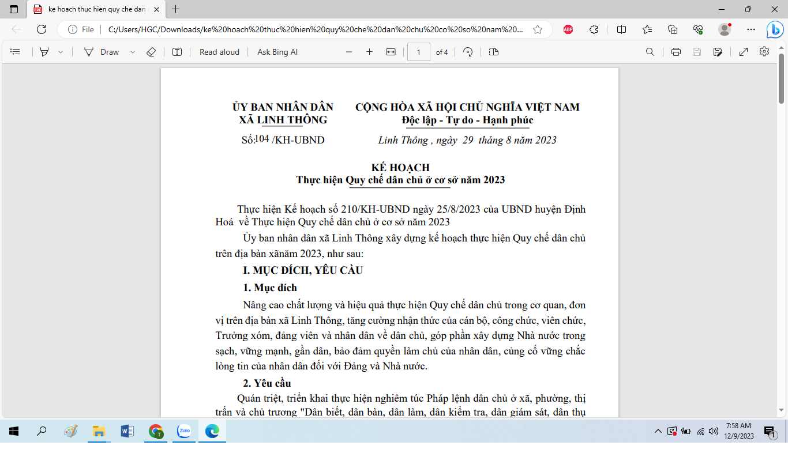Click the document number "/KH-UBND"

[x=298, y=140]
